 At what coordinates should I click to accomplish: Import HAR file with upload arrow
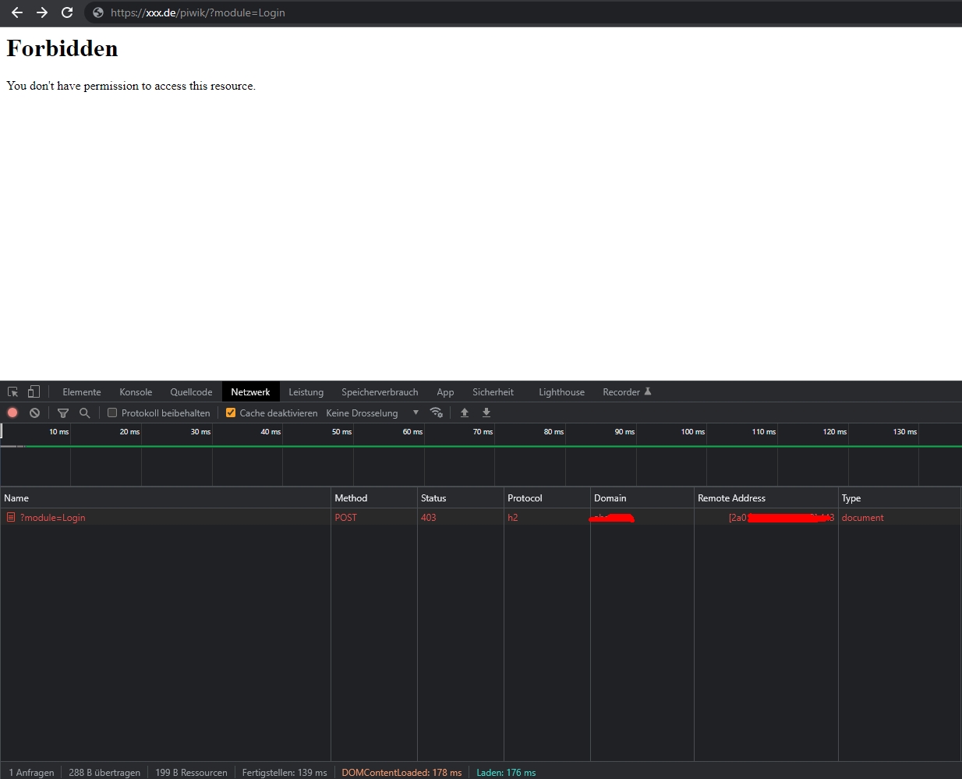point(465,413)
